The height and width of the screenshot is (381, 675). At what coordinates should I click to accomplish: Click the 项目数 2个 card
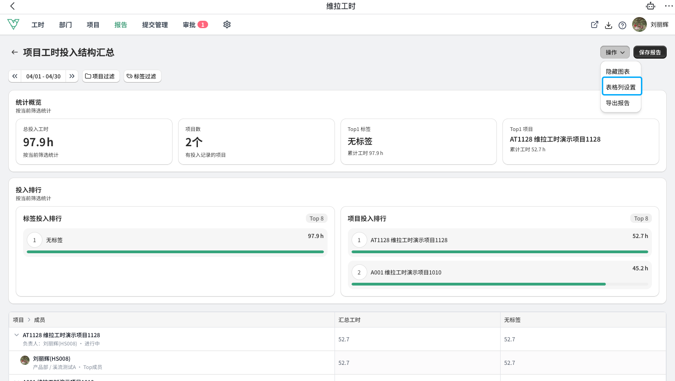257,142
